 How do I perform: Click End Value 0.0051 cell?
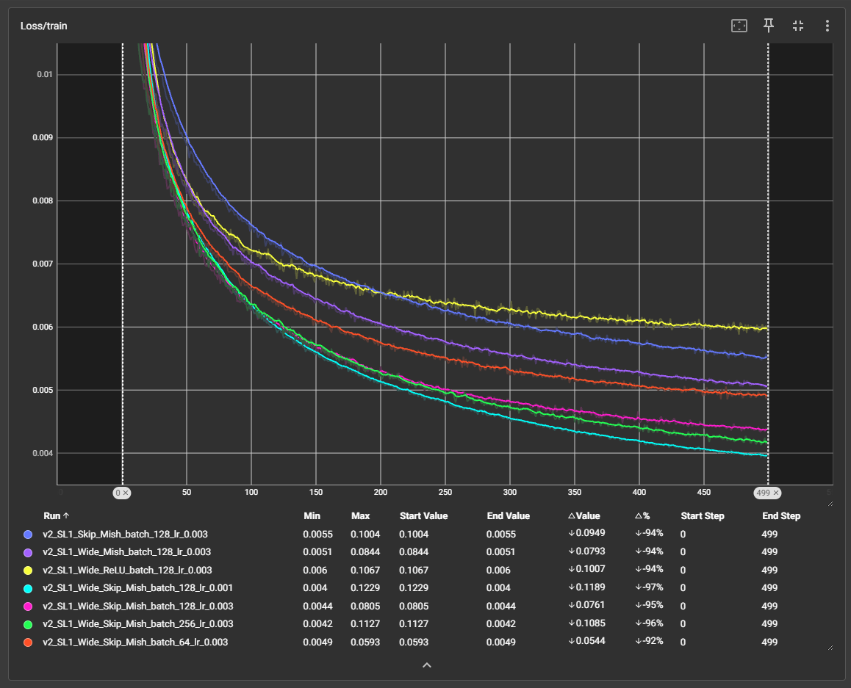pyautogui.click(x=501, y=552)
